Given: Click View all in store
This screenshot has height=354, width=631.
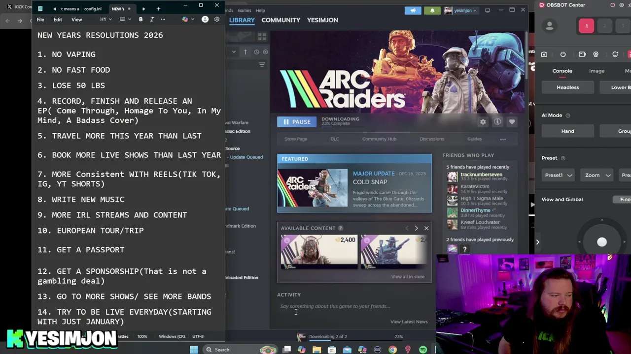Looking at the screenshot, I should pos(408,277).
